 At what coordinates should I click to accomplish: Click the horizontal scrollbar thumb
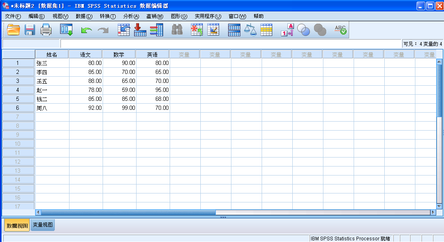128,212
